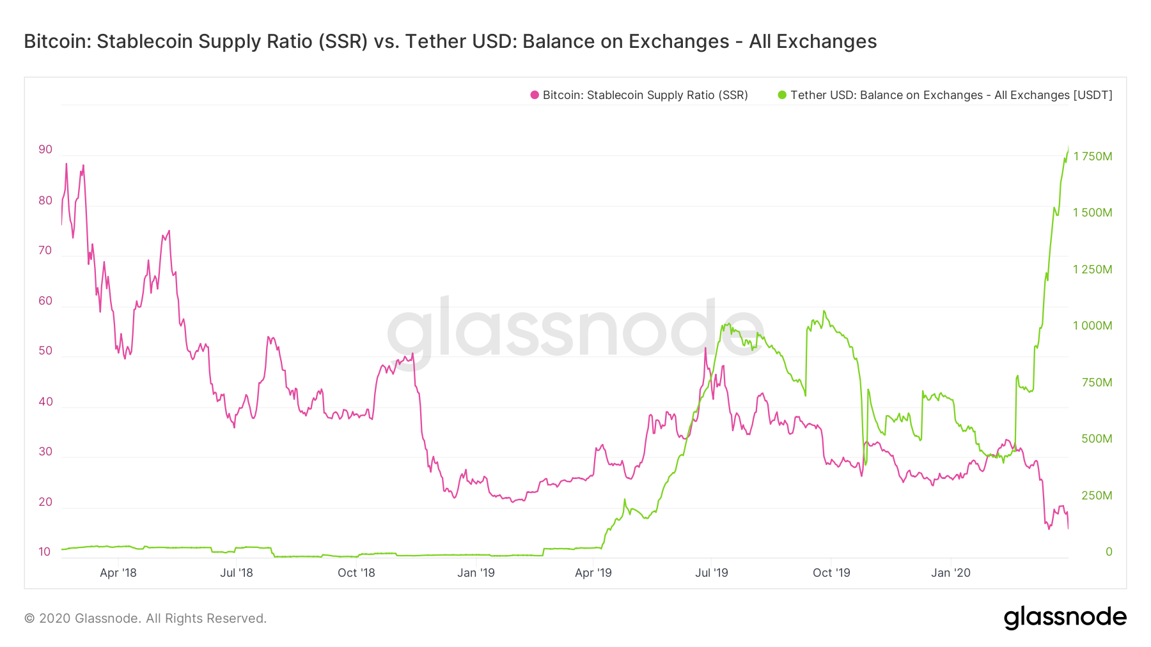Click the 90 value on left axis
1151x647 pixels.
[45, 149]
